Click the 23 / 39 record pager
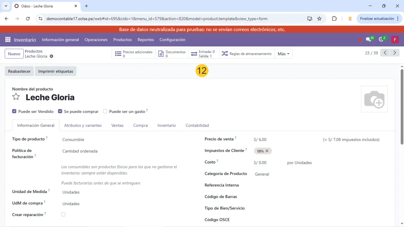Viewport: 404px width, 227px height. point(371,53)
